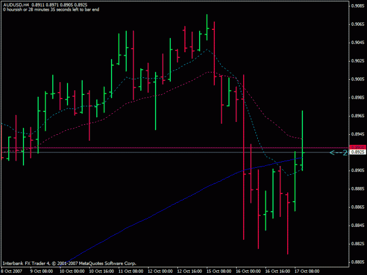Click the 0.9005 price axis label
The image size is (367, 275).
point(358,79)
